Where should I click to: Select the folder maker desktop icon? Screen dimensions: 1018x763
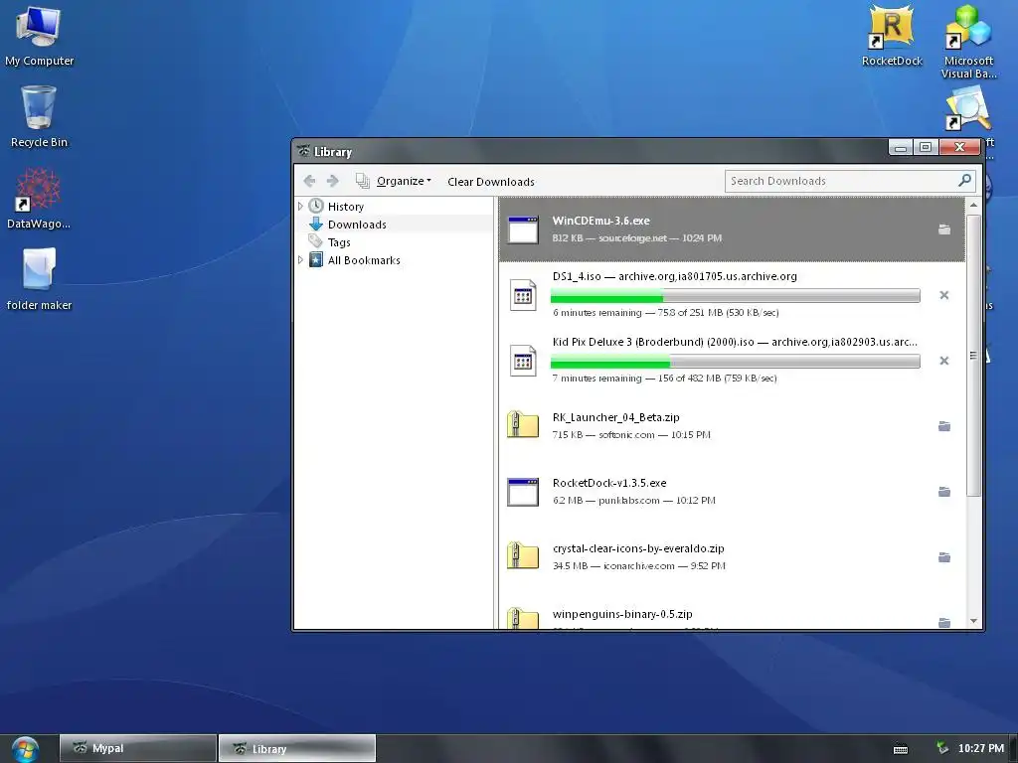(x=39, y=279)
